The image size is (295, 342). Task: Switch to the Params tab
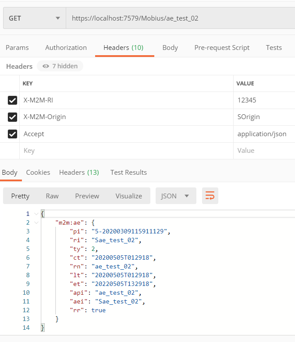click(x=17, y=48)
